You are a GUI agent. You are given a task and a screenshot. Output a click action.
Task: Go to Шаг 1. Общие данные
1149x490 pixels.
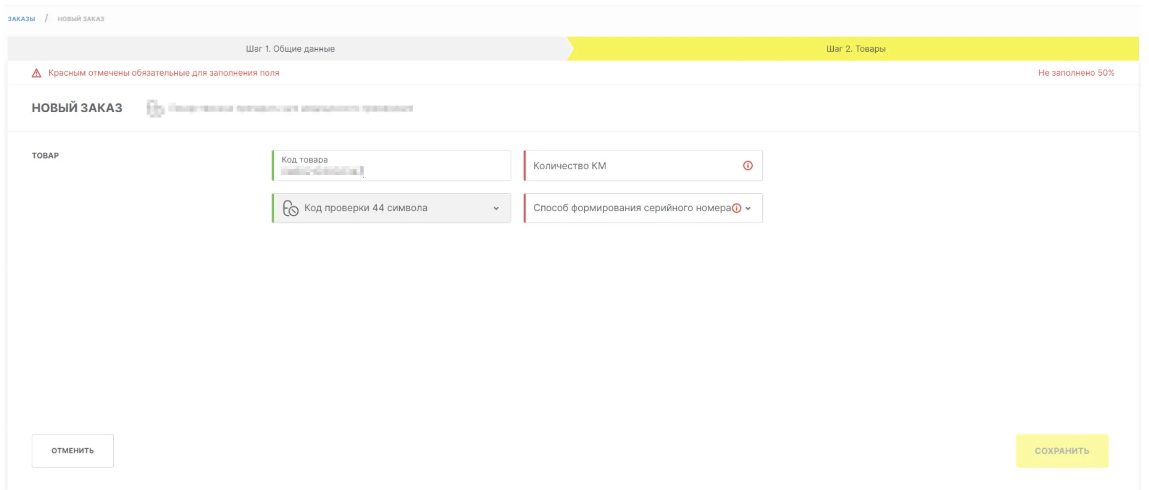(290, 49)
